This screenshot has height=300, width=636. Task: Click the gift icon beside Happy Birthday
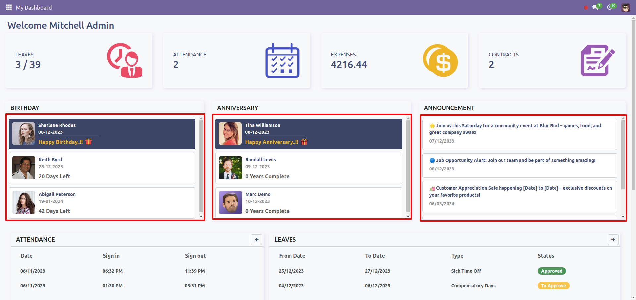[88, 142]
